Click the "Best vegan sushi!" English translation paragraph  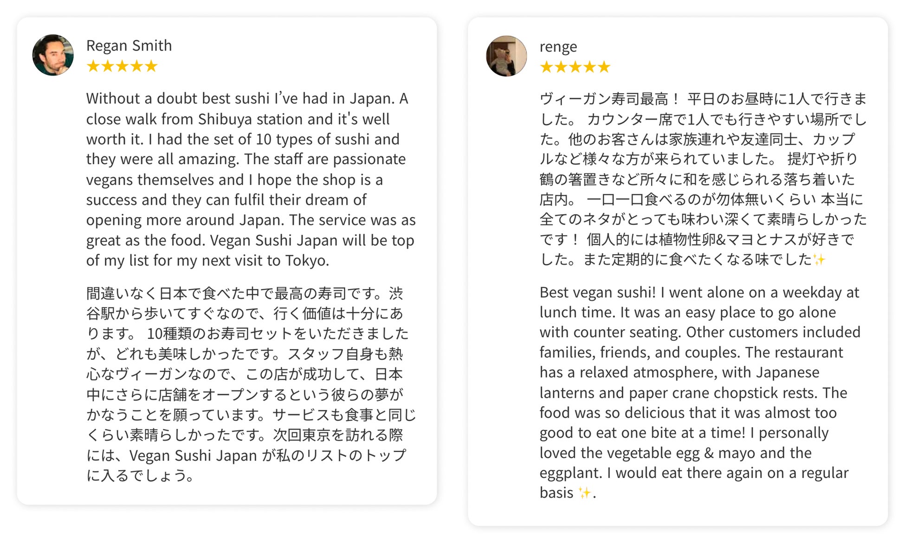[x=699, y=392]
